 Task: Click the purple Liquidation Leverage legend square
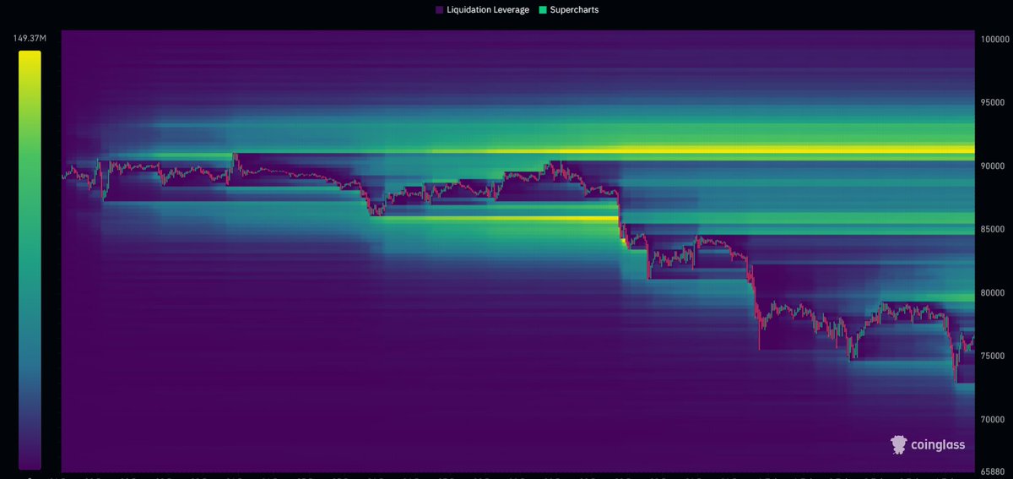click(x=440, y=10)
